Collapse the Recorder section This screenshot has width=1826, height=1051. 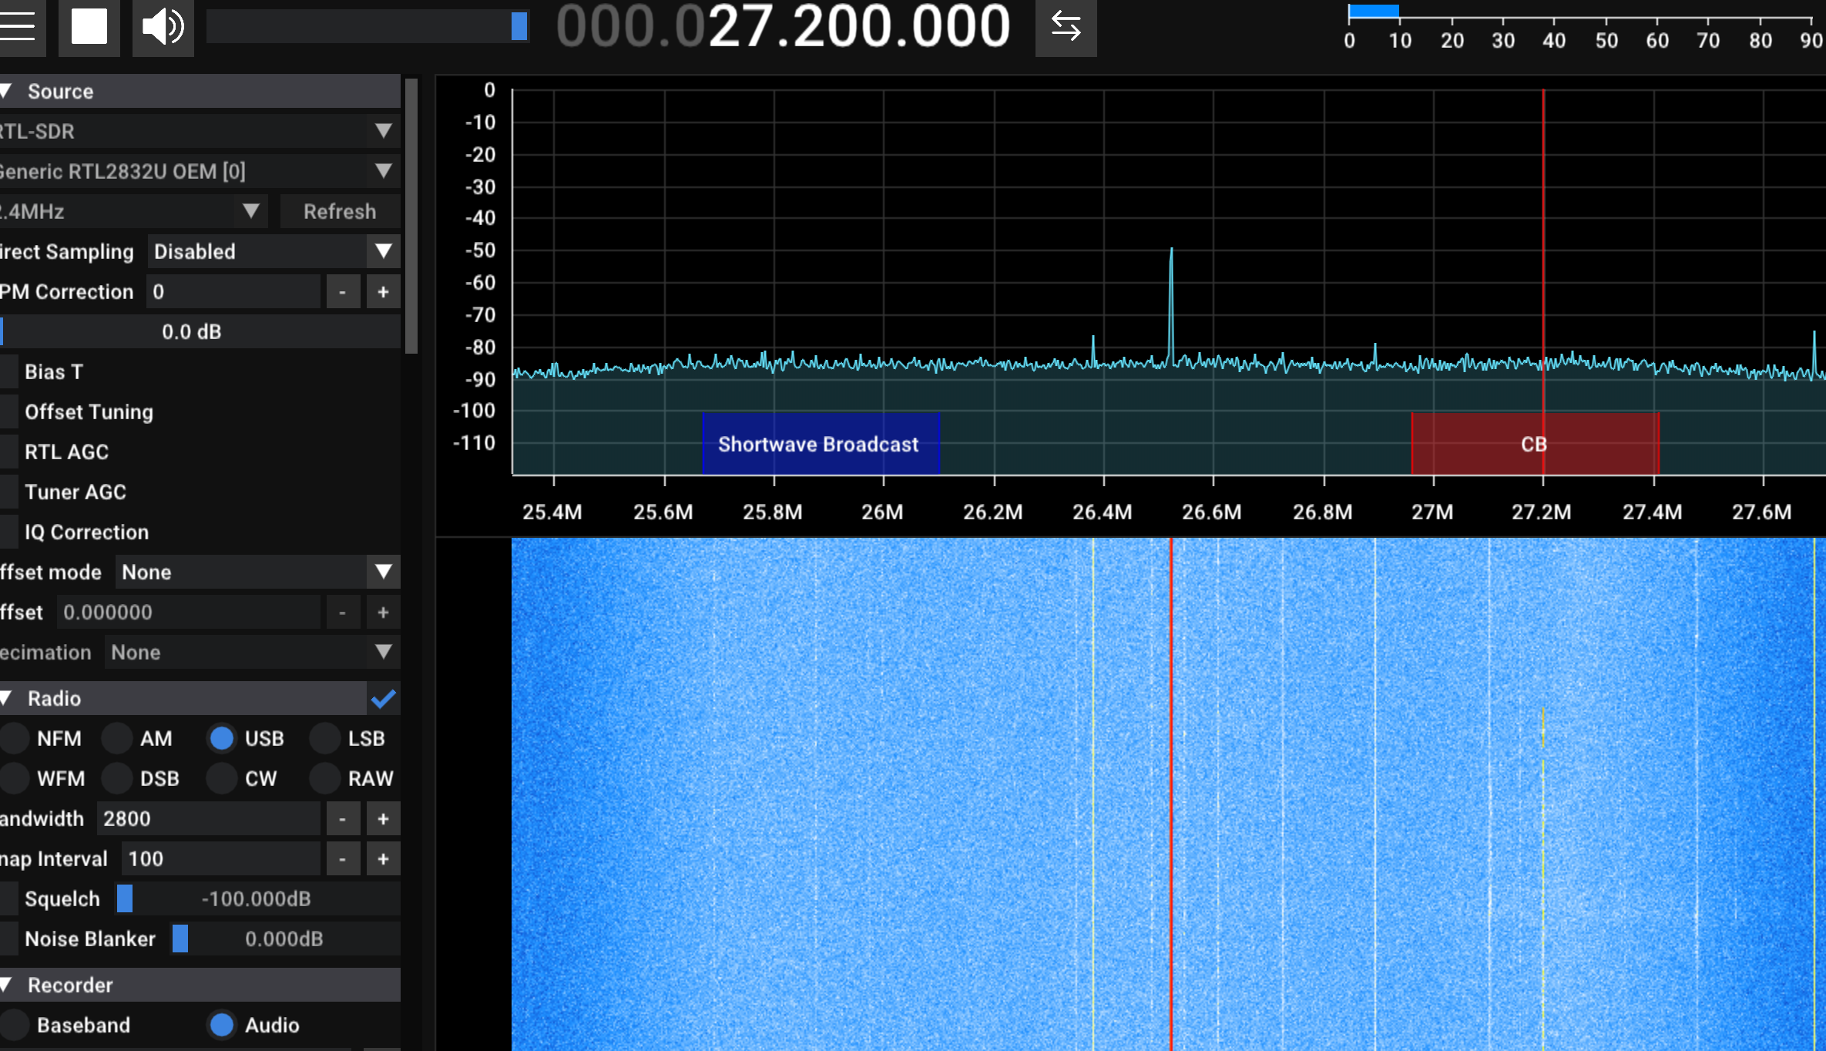[x=200, y=985]
